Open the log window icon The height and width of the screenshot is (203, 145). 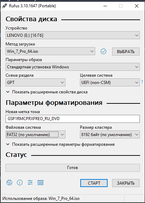[40, 183]
